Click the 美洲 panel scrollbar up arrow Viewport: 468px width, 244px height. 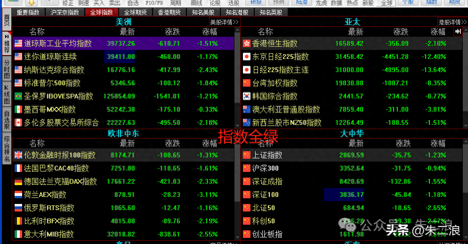coord(237,30)
